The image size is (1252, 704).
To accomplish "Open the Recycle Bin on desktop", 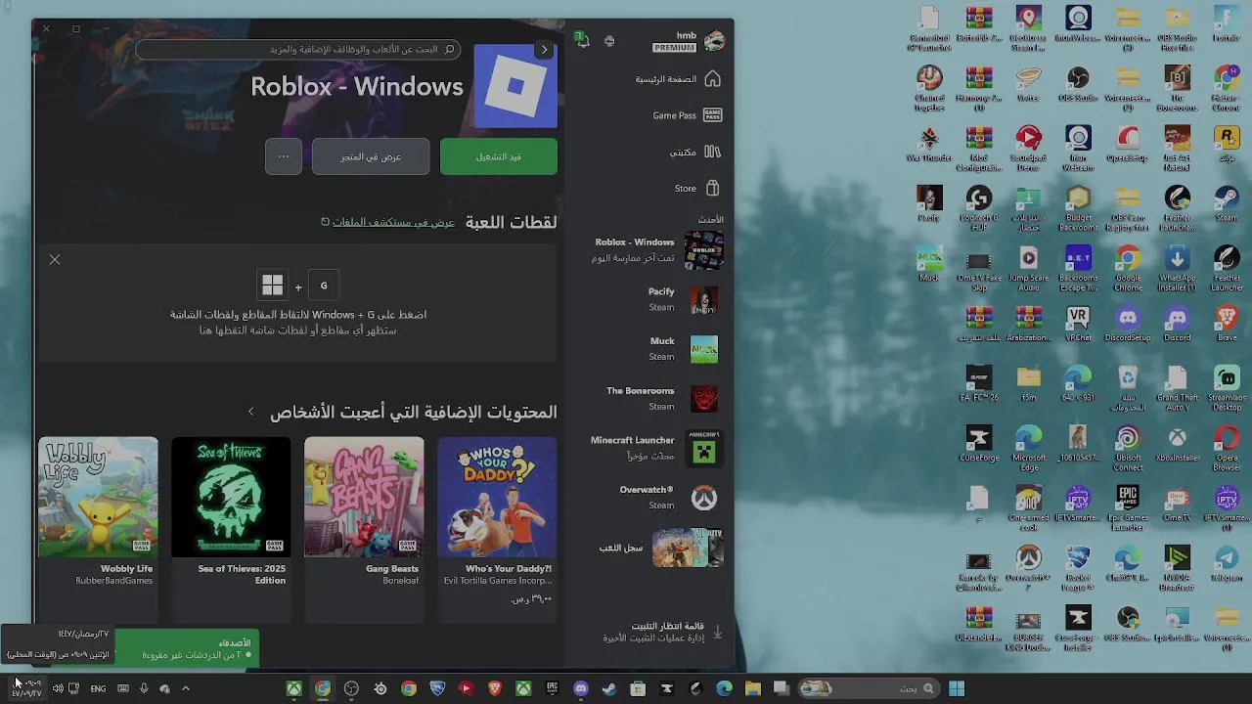I will (1128, 387).
